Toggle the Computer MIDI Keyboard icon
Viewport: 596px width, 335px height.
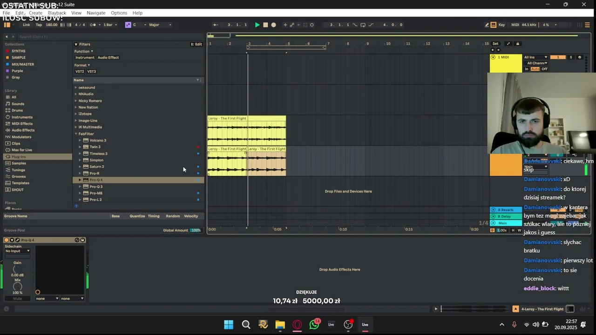pyautogui.click(x=494, y=25)
